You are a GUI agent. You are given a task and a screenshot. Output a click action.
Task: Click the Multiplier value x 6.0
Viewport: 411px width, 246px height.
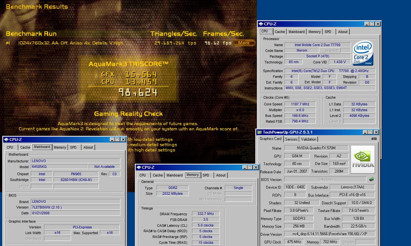pyautogui.click(x=300, y=110)
